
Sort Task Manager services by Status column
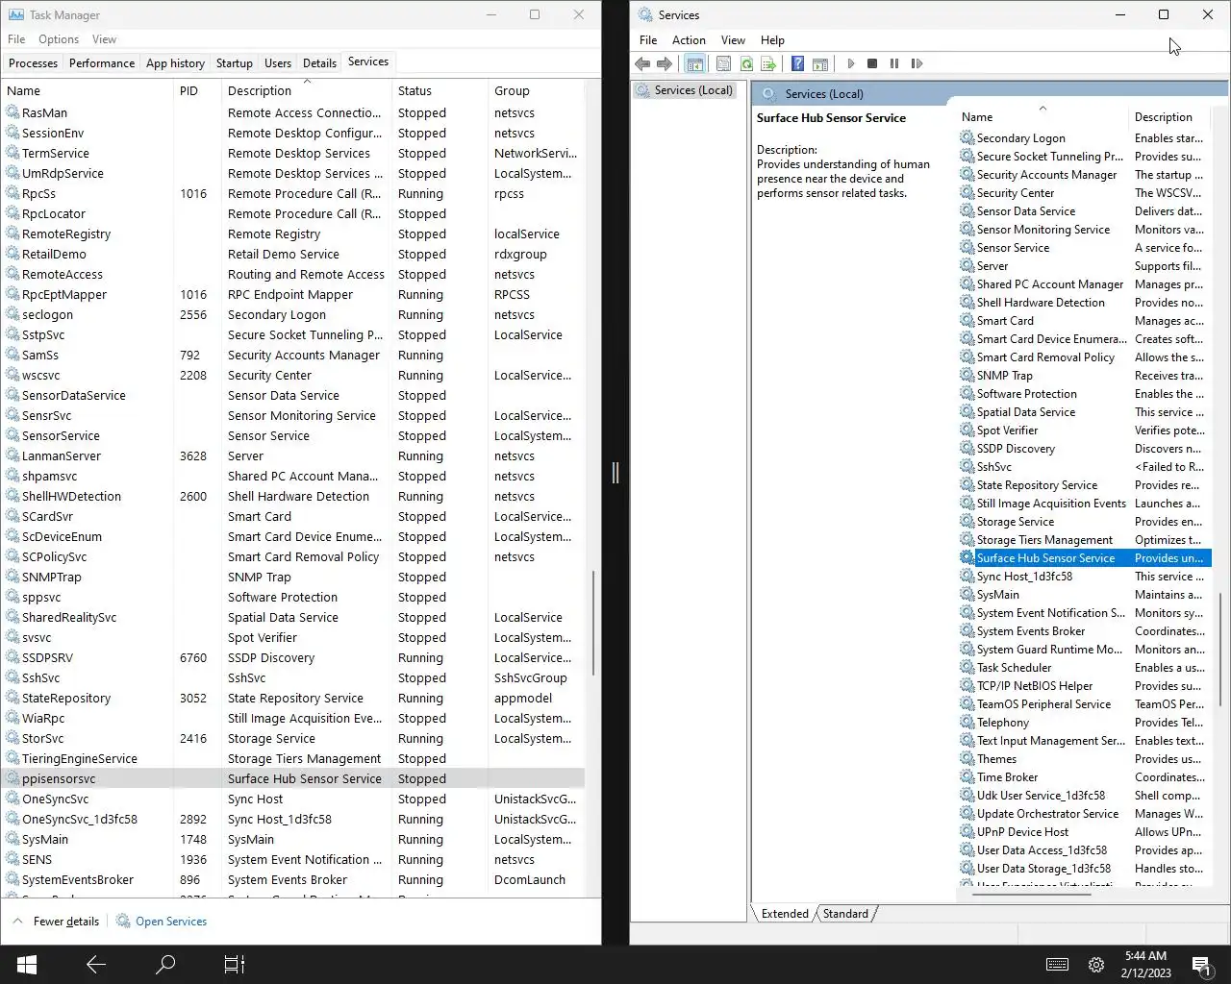(440, 90)
